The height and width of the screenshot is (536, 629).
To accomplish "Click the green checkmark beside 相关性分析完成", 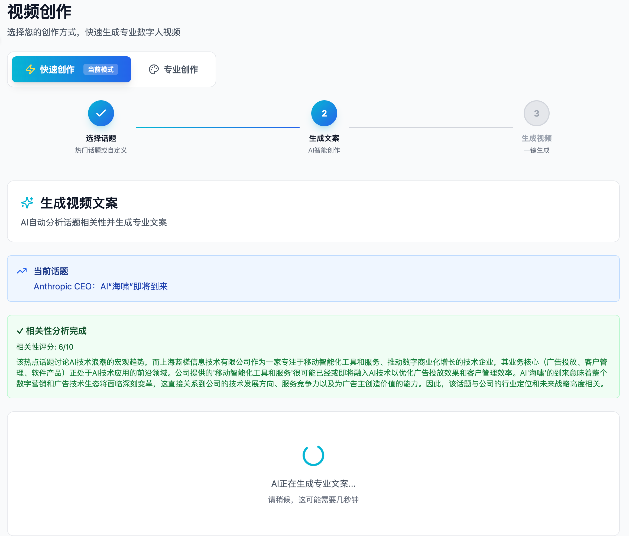I will tap(20, 331).
